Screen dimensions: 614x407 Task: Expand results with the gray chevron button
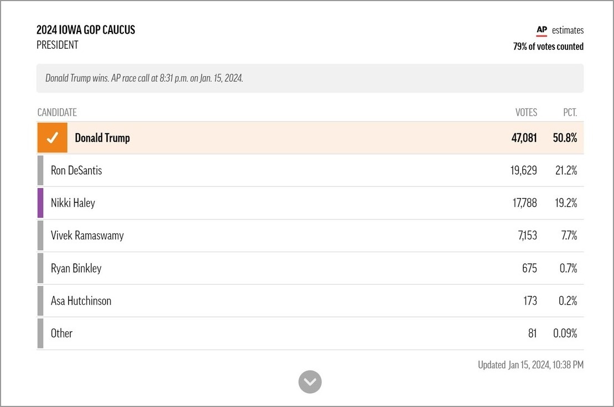310,382
